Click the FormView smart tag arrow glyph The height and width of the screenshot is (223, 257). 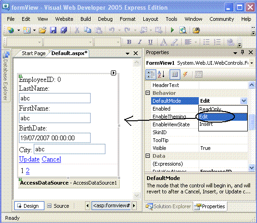pos(113,73)
